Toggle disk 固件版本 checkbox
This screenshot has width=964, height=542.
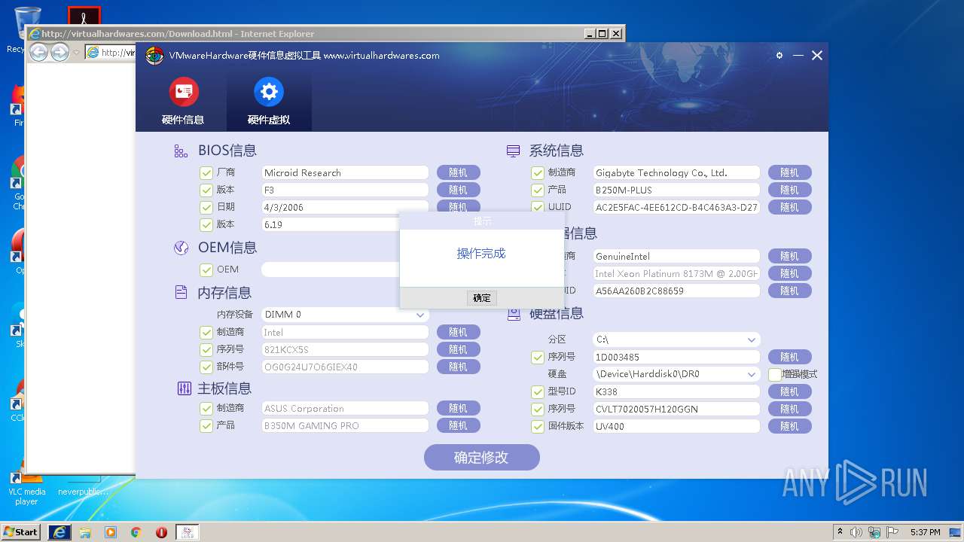(x=538, y=426)
